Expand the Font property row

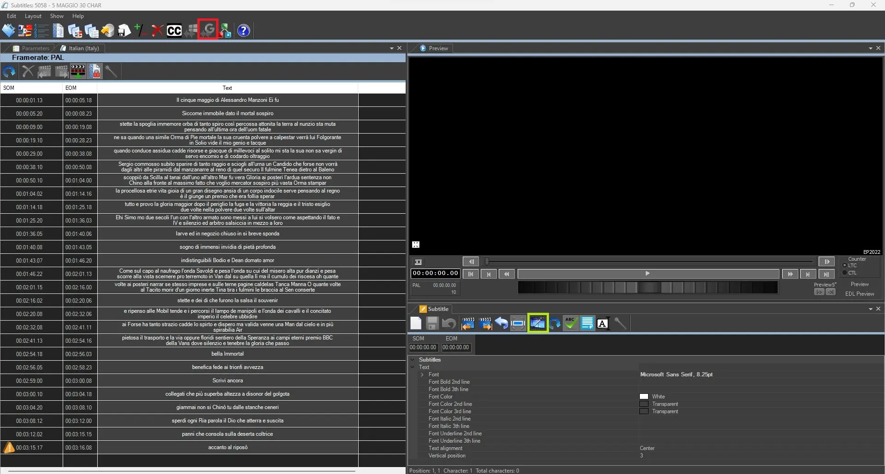coord(422,375)
